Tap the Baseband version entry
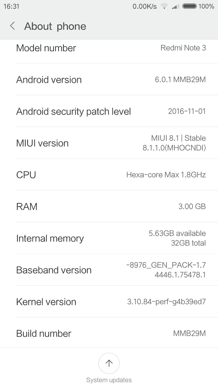 [x=109, y=270]
